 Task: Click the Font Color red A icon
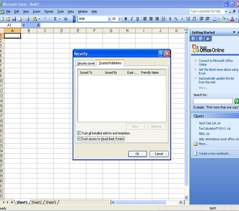(232, 19)
